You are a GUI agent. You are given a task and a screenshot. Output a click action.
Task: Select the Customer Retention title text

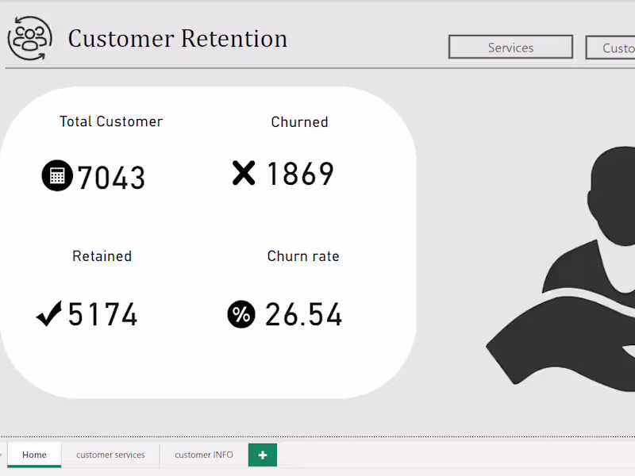(x=178, y=39)
